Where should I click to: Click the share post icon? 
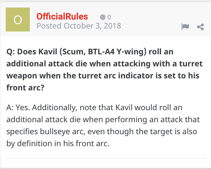pyautogui.click(x=200, y=27)
